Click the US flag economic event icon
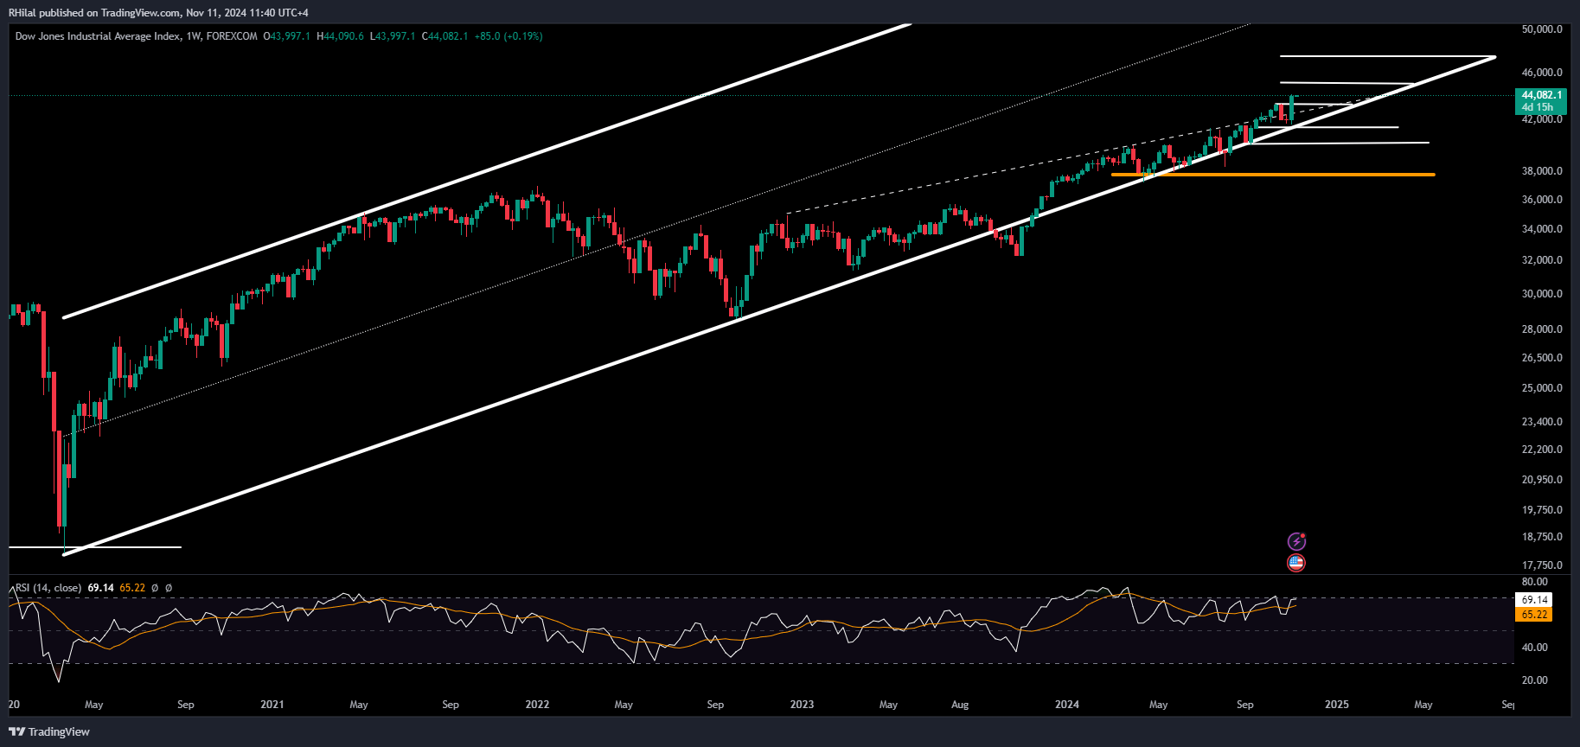Viewport: 1580px width, 747px height. [x=1295, y=563]
